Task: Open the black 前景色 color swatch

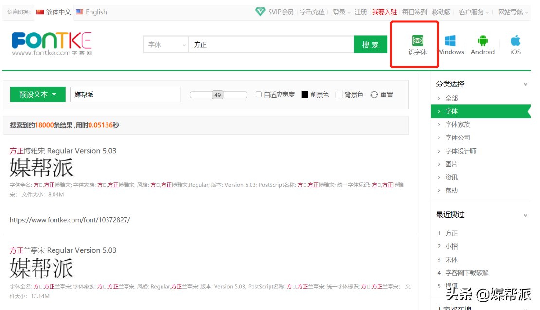Action: point(305,94)
